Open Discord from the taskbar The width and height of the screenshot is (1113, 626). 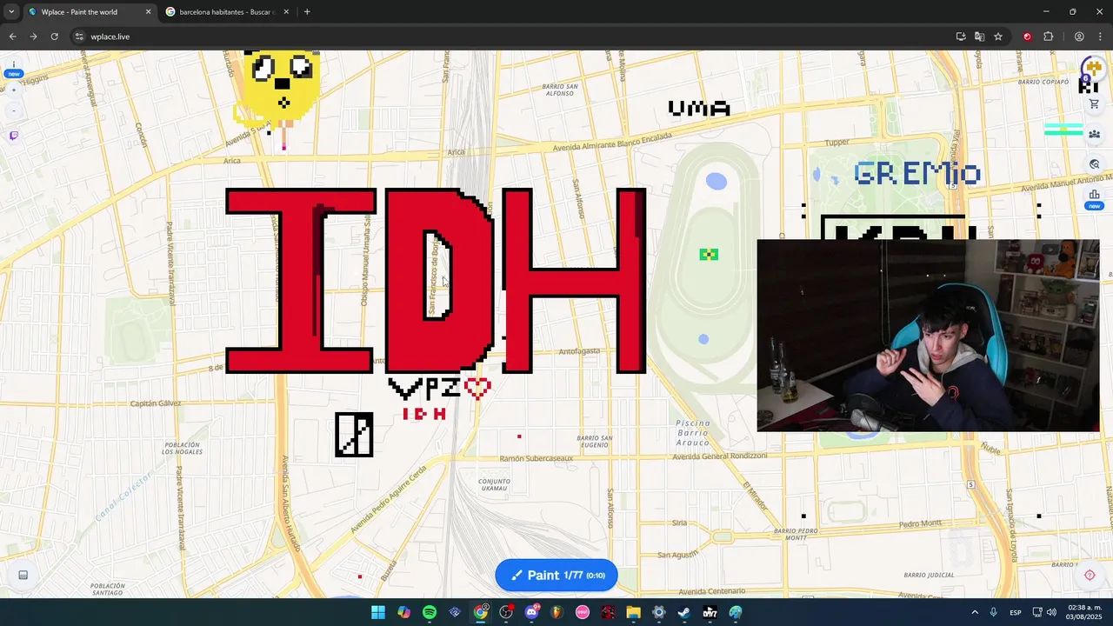[x=531, y=612]
